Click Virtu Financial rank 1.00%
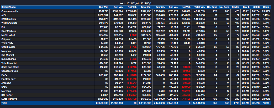274x108 pixels. (x=266, y=63)
